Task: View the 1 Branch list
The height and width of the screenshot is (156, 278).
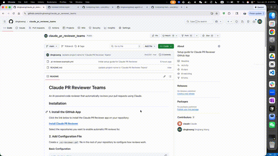Action: (67, 46)
